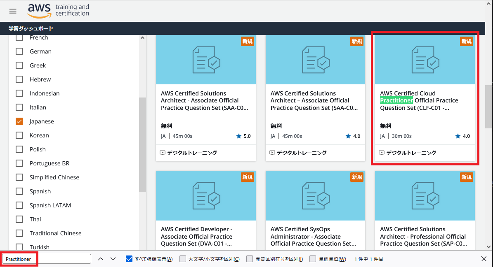Check the Traditional Chinese filter
Viewport: 493px width, 267px height.
19,233
